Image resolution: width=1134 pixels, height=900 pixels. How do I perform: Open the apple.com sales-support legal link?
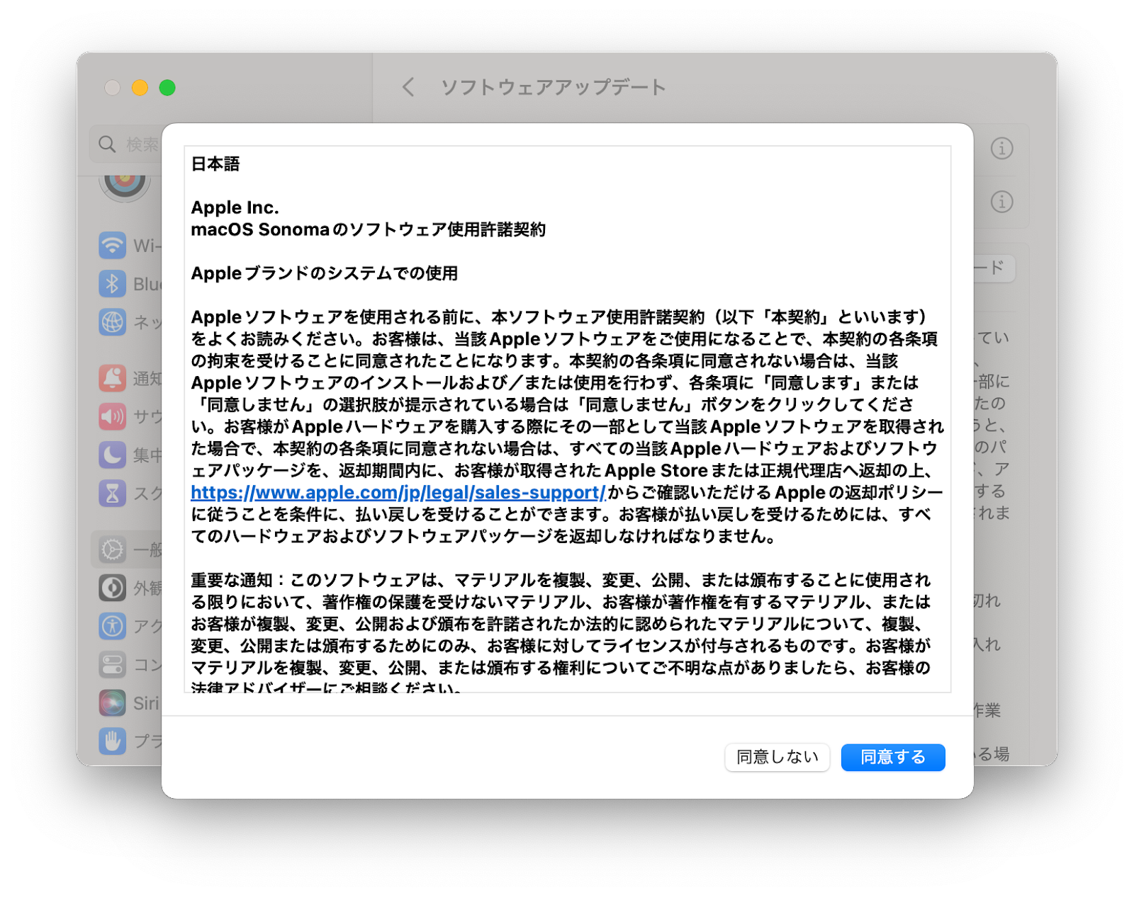(398, 492)
